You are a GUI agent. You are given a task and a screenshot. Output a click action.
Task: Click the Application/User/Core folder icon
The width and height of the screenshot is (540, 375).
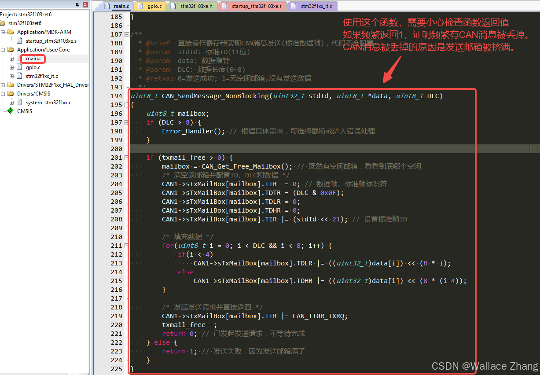click(x=11, y=50)
